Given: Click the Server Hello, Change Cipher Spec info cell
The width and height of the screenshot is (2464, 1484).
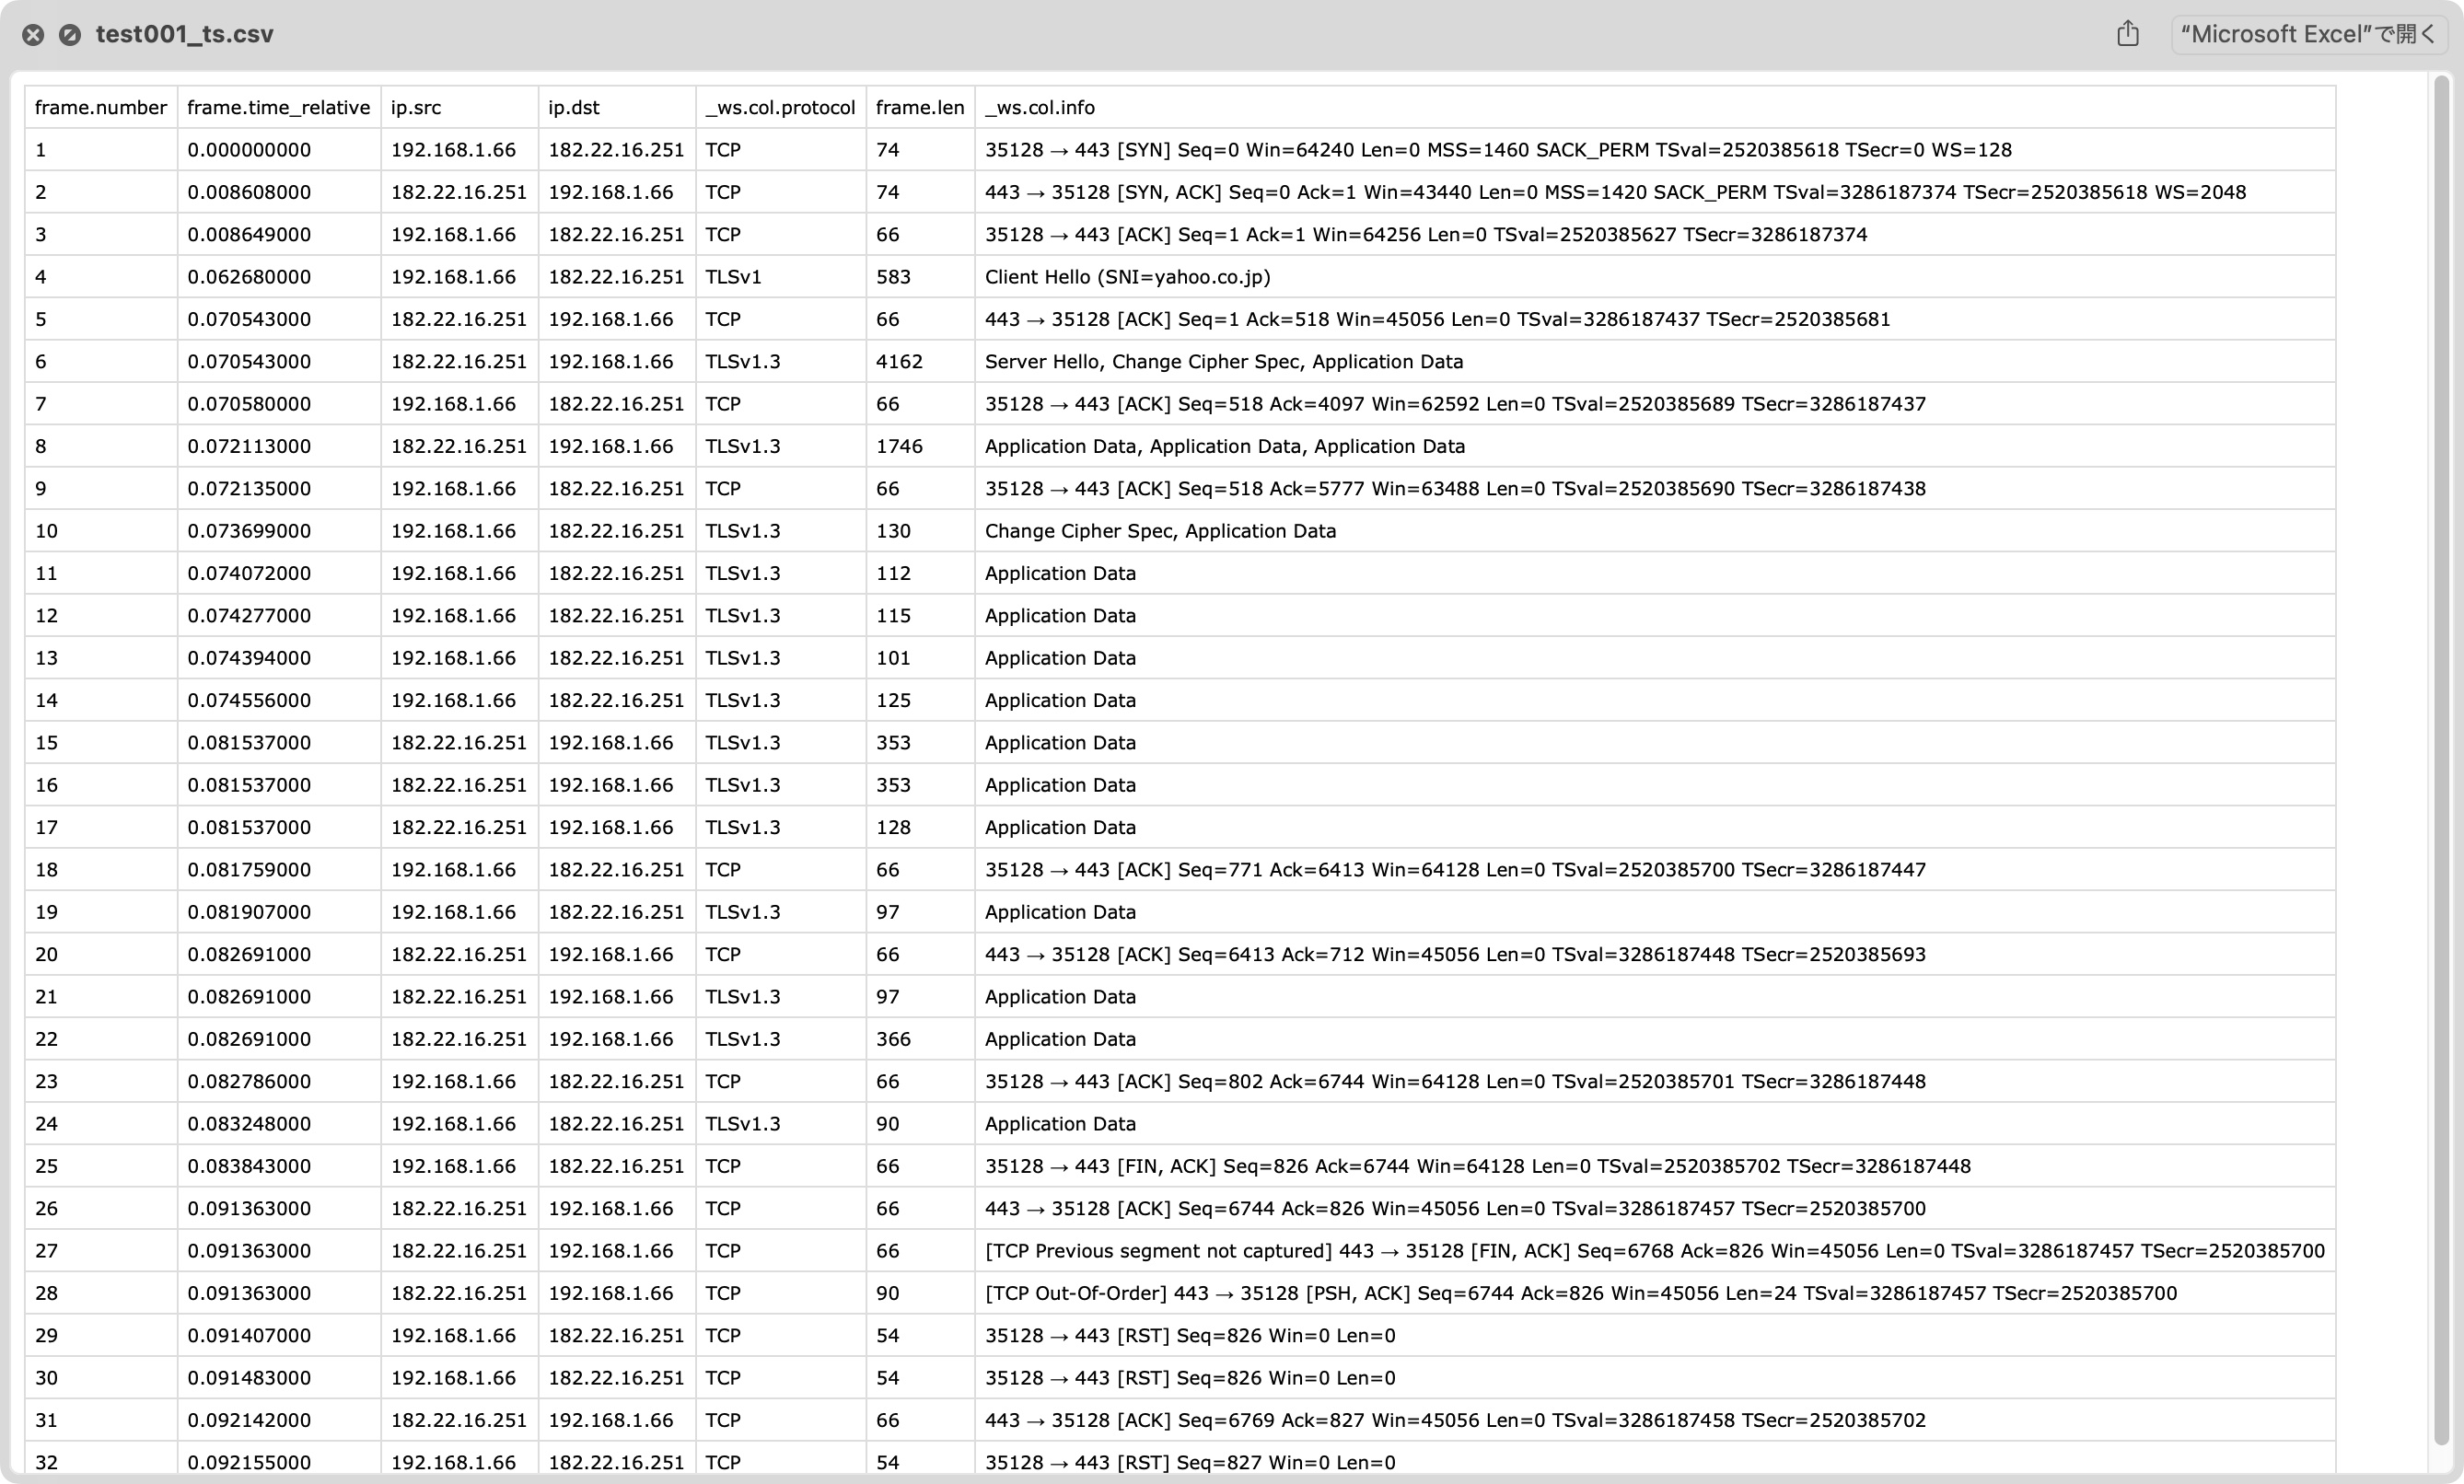Looking at the screenshot, I should (1224, 361).
